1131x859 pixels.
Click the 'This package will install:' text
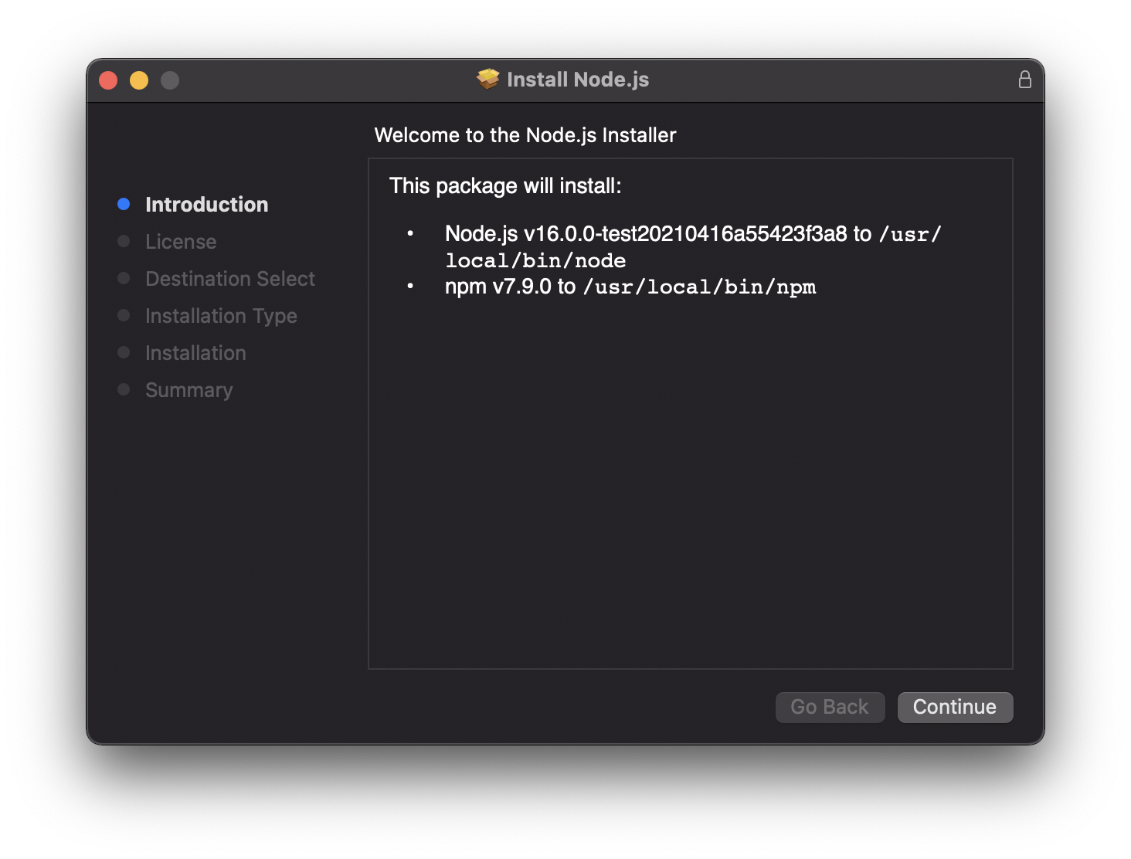[x=505, y=186]
